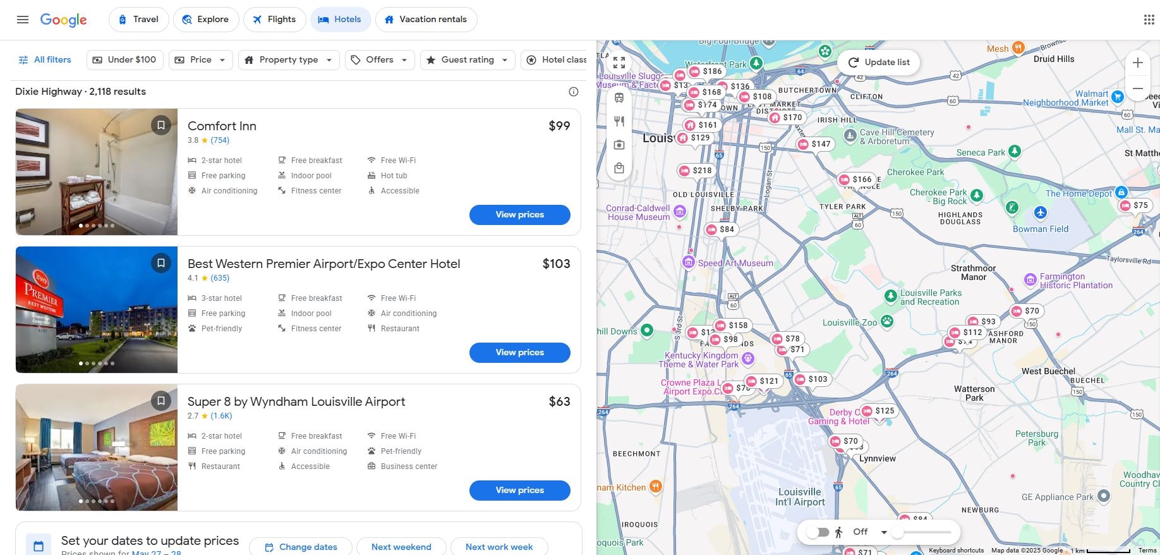Open Comfort Inn's 754 reviews link
The width and height of the screenshot is (1160, 555).
pyautogui.click(x=220, y=140)
